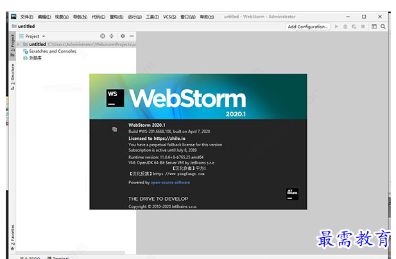Open Search Everywhere magnifier icon

(383, 26)
